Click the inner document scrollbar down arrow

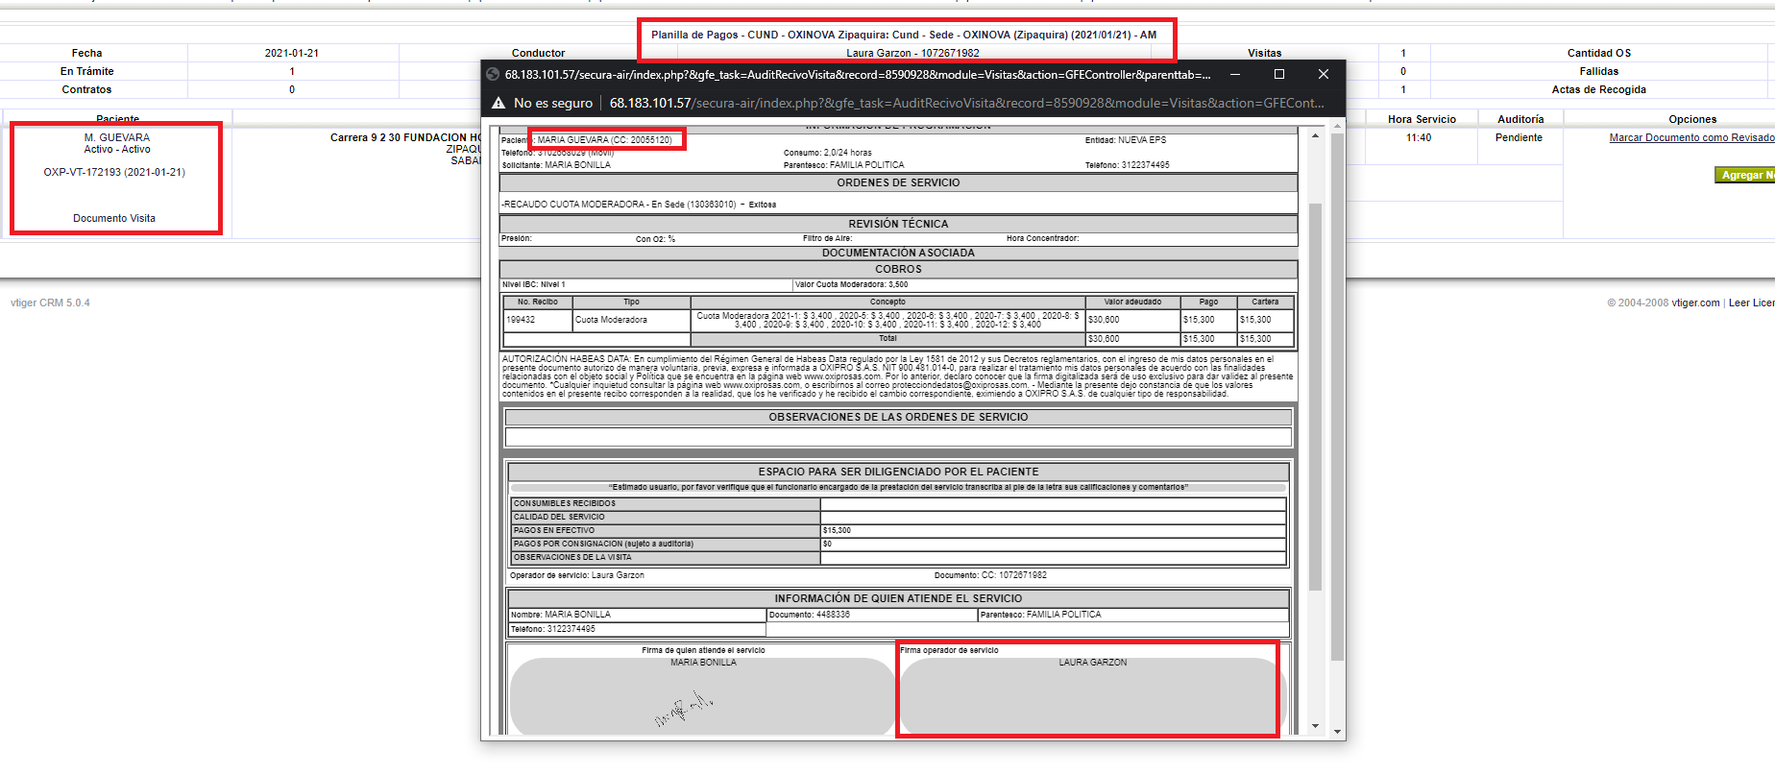(1315, 727)
